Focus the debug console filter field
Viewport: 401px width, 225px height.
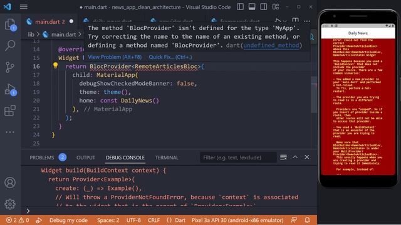[x=238, y=157]
